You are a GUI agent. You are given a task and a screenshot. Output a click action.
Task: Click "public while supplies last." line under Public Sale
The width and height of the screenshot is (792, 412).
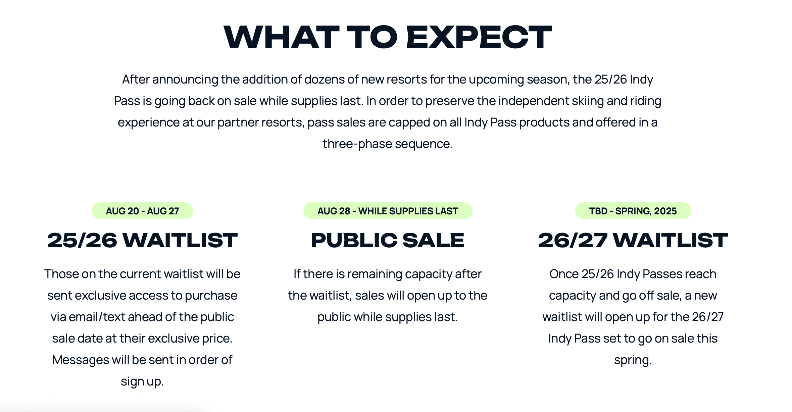pos(388,317)
